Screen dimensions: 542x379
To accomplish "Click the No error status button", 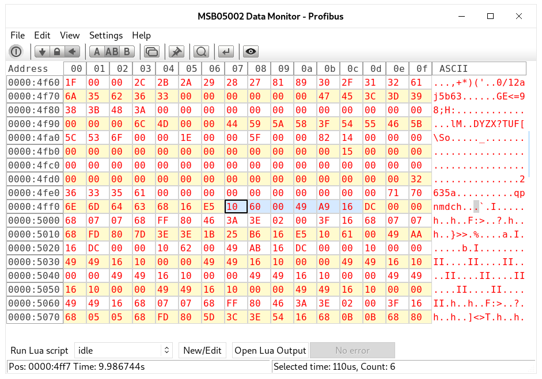I will 353,350.
